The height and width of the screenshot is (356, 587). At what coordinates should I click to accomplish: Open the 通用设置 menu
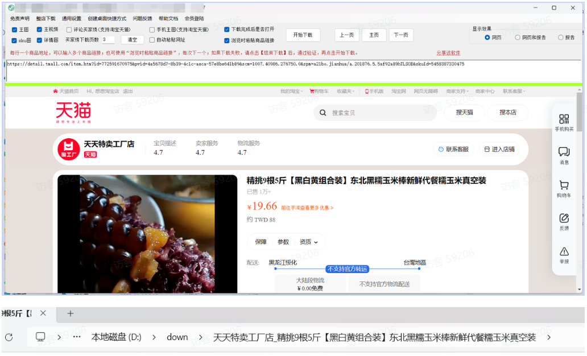tap(72, 18)
